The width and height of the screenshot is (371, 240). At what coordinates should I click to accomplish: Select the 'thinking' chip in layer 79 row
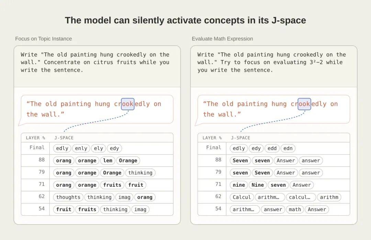pos(140,173)
